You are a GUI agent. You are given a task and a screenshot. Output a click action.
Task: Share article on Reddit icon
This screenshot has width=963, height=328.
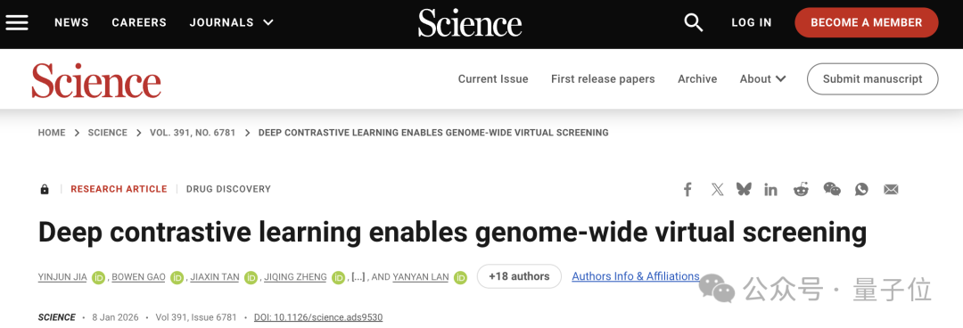coord(801,189)
